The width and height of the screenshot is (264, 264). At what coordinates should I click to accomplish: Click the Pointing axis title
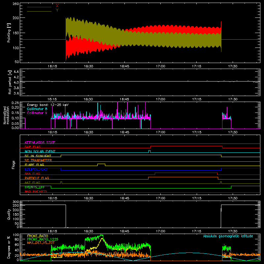click(x=9, y=33)
